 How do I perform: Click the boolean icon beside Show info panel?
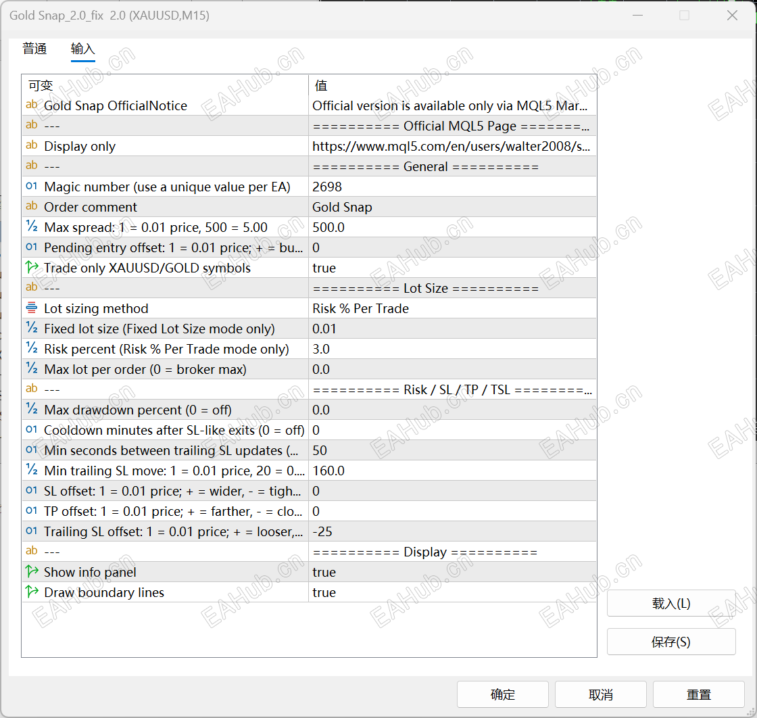(x=31, y=572)
